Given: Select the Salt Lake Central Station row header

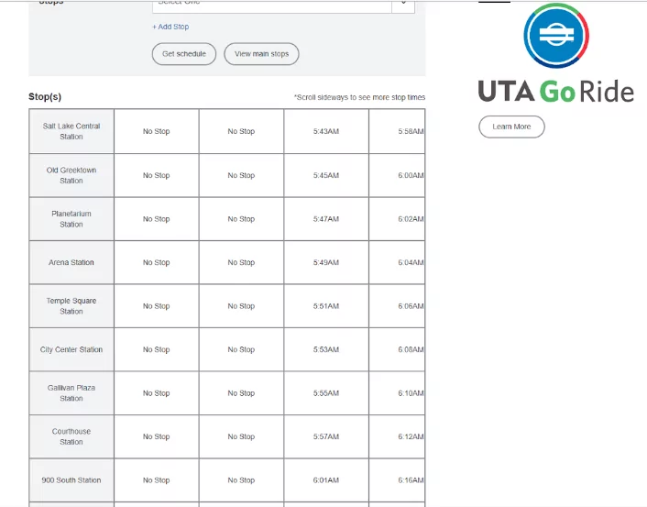Looking at the screenshot, I should click(71, 131).
